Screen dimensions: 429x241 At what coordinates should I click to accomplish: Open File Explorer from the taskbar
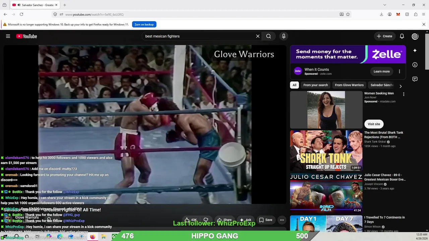point(104,237)
